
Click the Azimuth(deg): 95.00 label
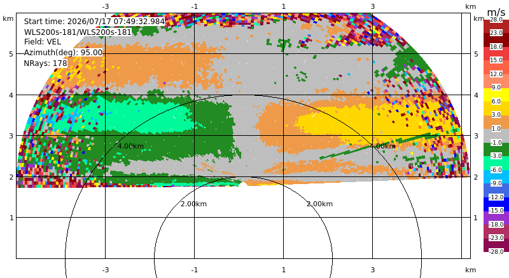(x=63, y=53)
